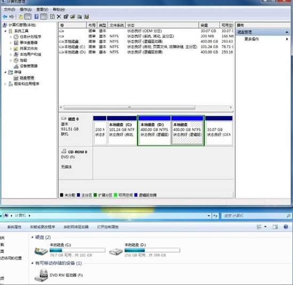Click 卸载或更改程序 in Explorer toolbar
Viewport: 293px width, 285px height.
click(42, 227)
